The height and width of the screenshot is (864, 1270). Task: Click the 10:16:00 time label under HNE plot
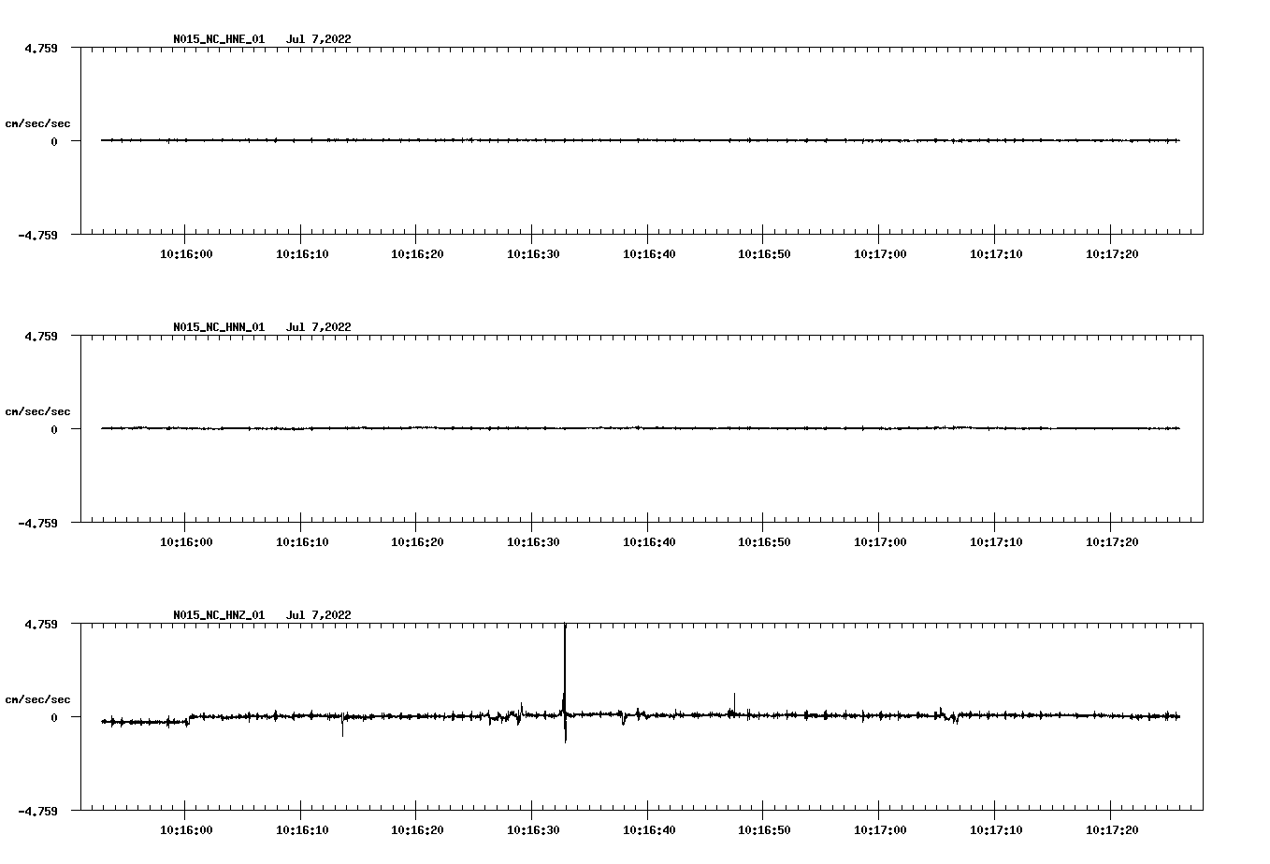(185, 254)
